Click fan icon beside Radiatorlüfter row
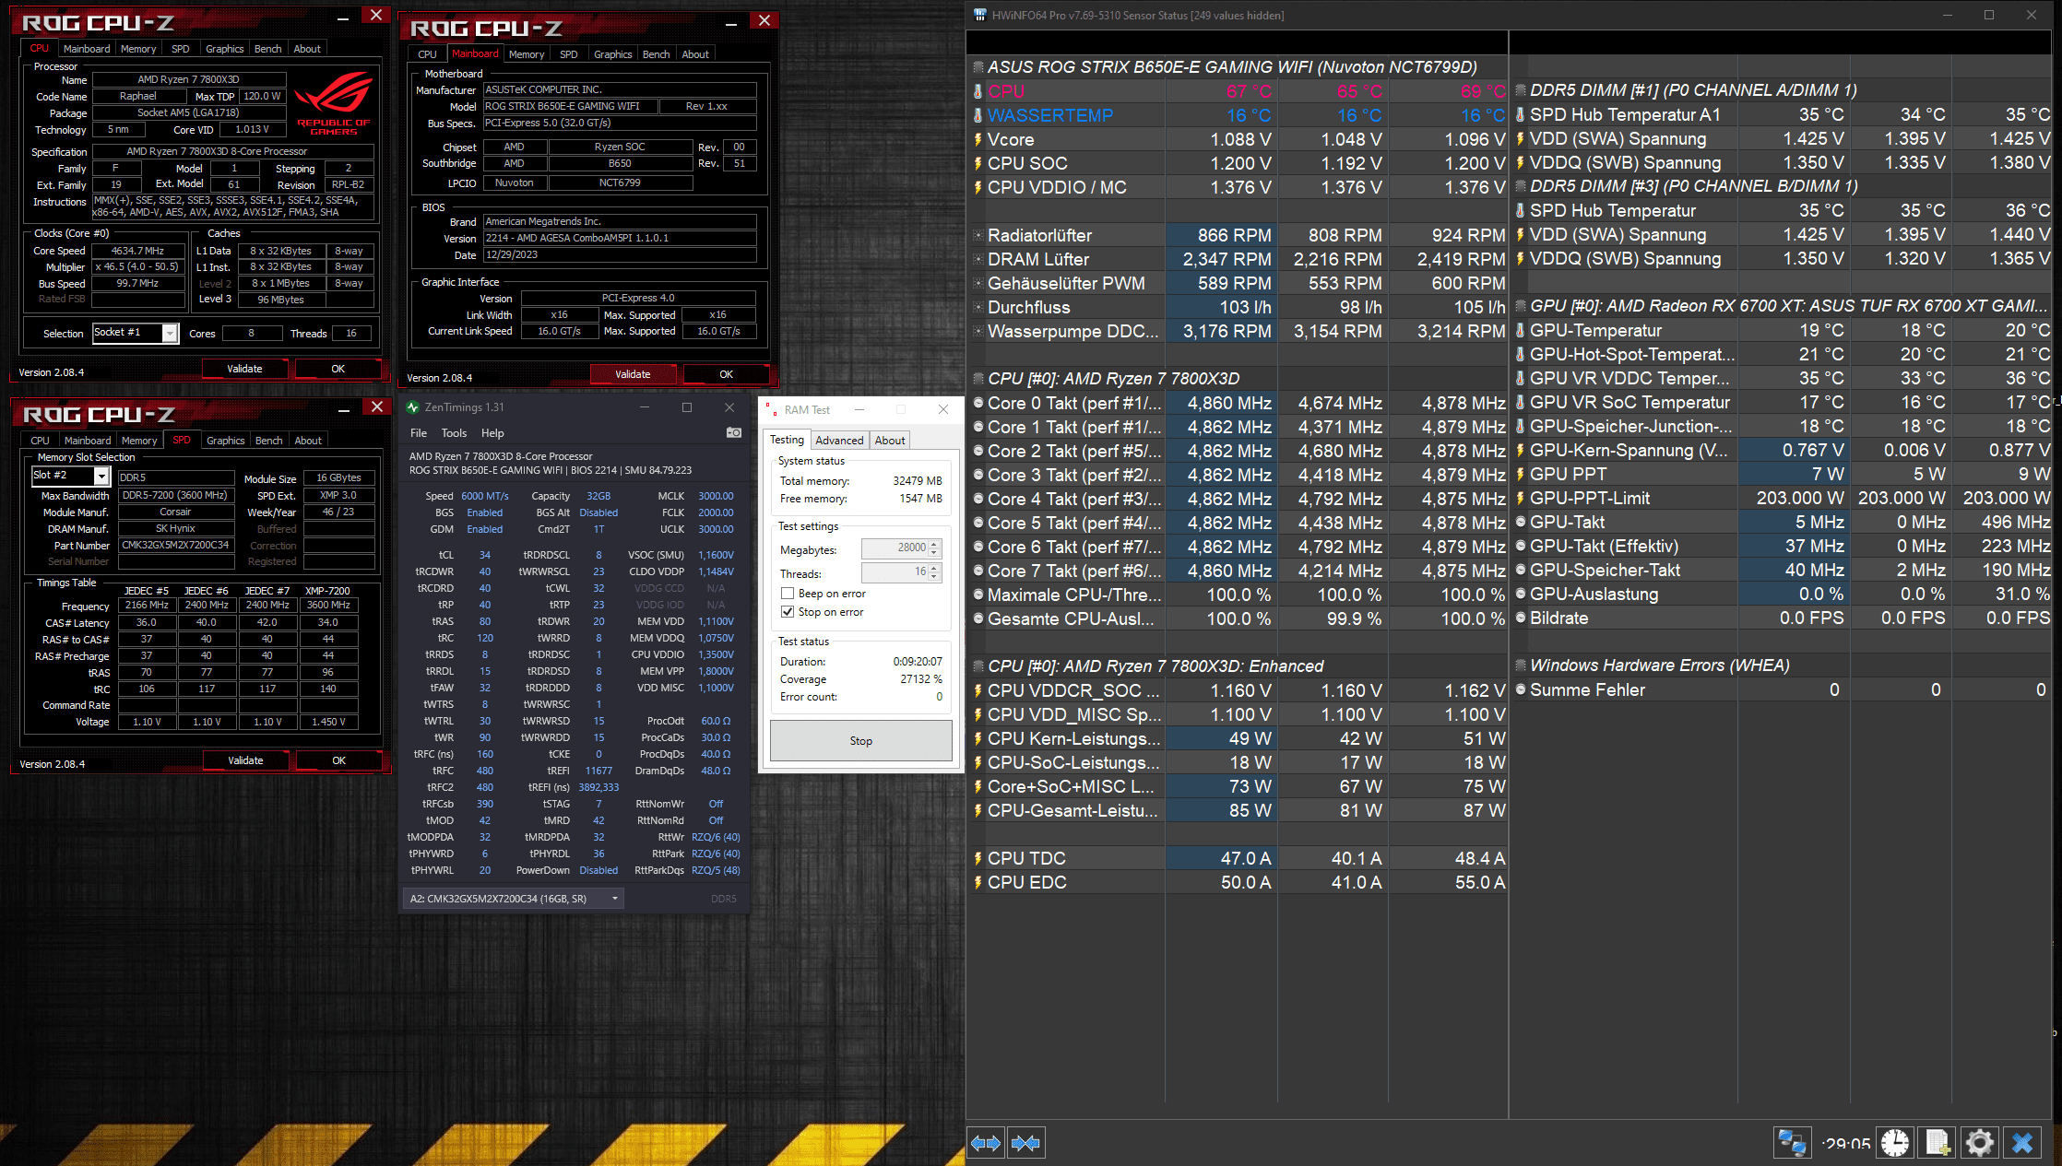 978,235
